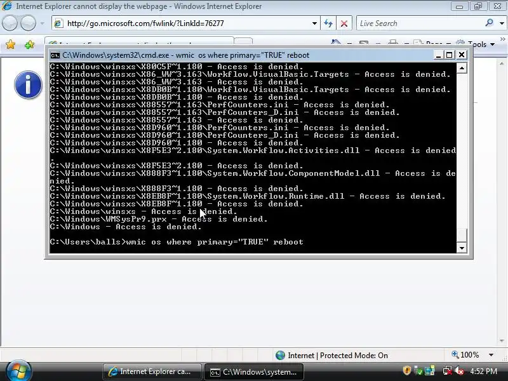Click the Add to Favorites star-plus icon
This screenshot has width=508, height=381.
[x=29, y=44]
